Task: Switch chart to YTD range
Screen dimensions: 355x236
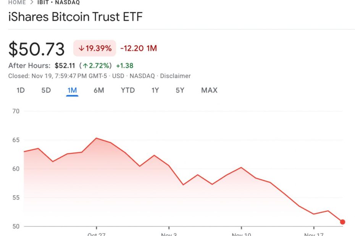Action: point(128,90)
